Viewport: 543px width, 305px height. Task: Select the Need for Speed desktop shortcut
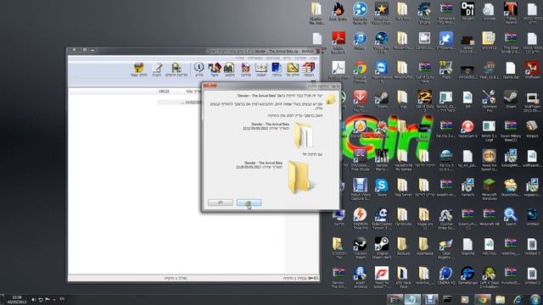point(381,277)
